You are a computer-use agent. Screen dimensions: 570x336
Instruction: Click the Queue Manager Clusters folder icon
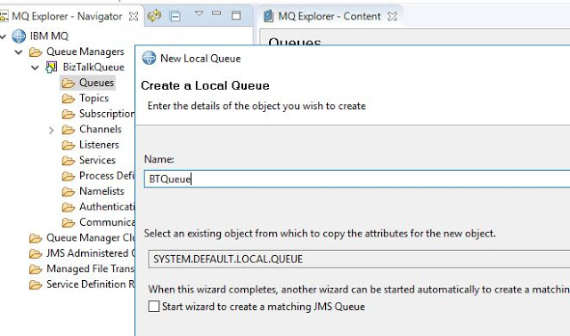(36, 238)
